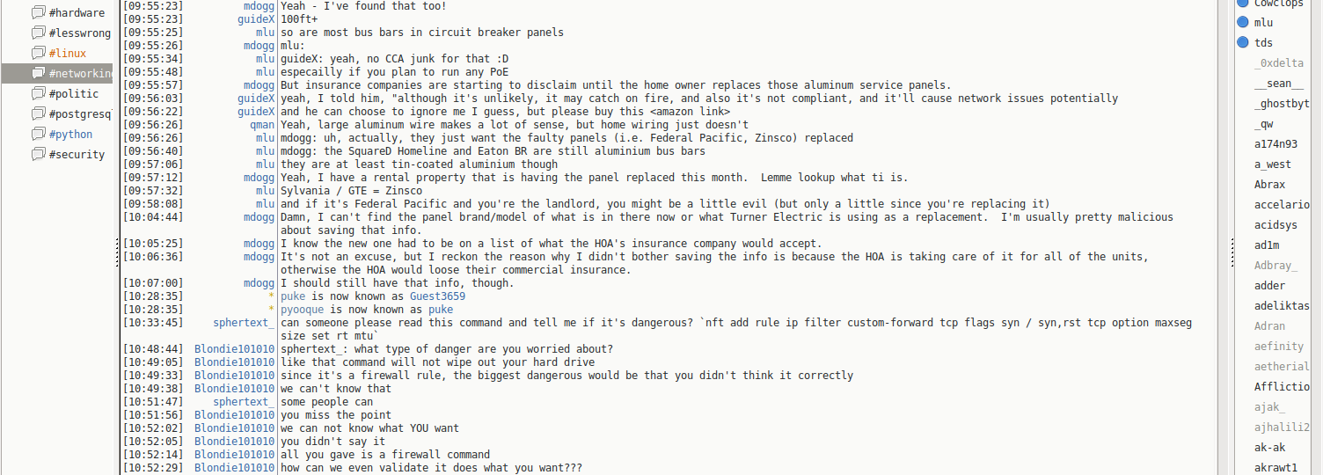The image size is (1323, 475).
Task: Switch to the #linux channel
Action: tap(68, 54)
